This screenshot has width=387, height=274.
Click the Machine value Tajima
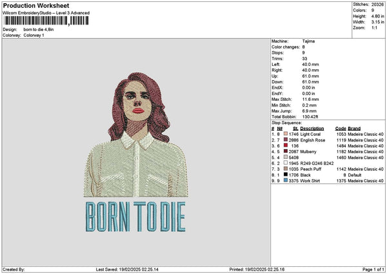point(308,41)
